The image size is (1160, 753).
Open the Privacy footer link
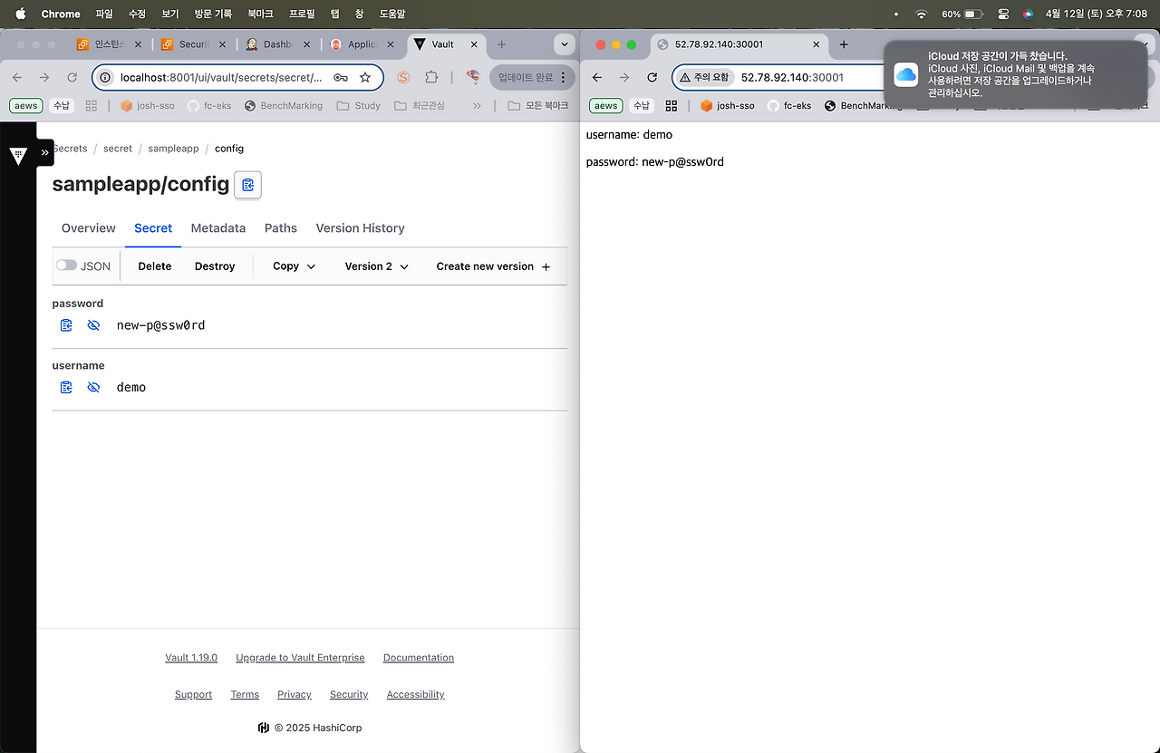(295, 695)
